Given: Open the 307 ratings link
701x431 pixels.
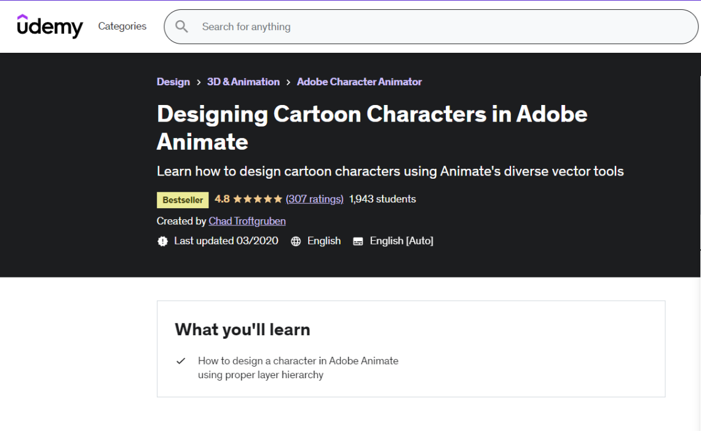Looking at the screenshot, I should point(314,199).
